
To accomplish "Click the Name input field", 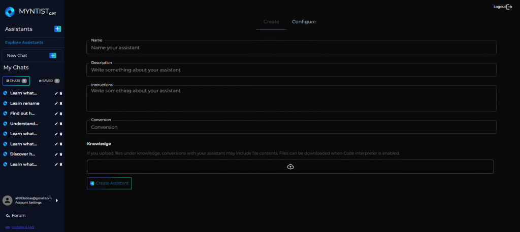I will coord(291,48).
